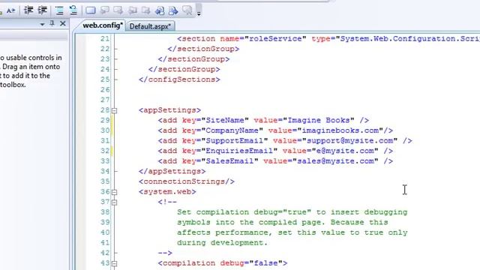The width and height of the screenshot is (480, 270).
Task: Click the debug="false" attribute
Action: pos(251,263)
